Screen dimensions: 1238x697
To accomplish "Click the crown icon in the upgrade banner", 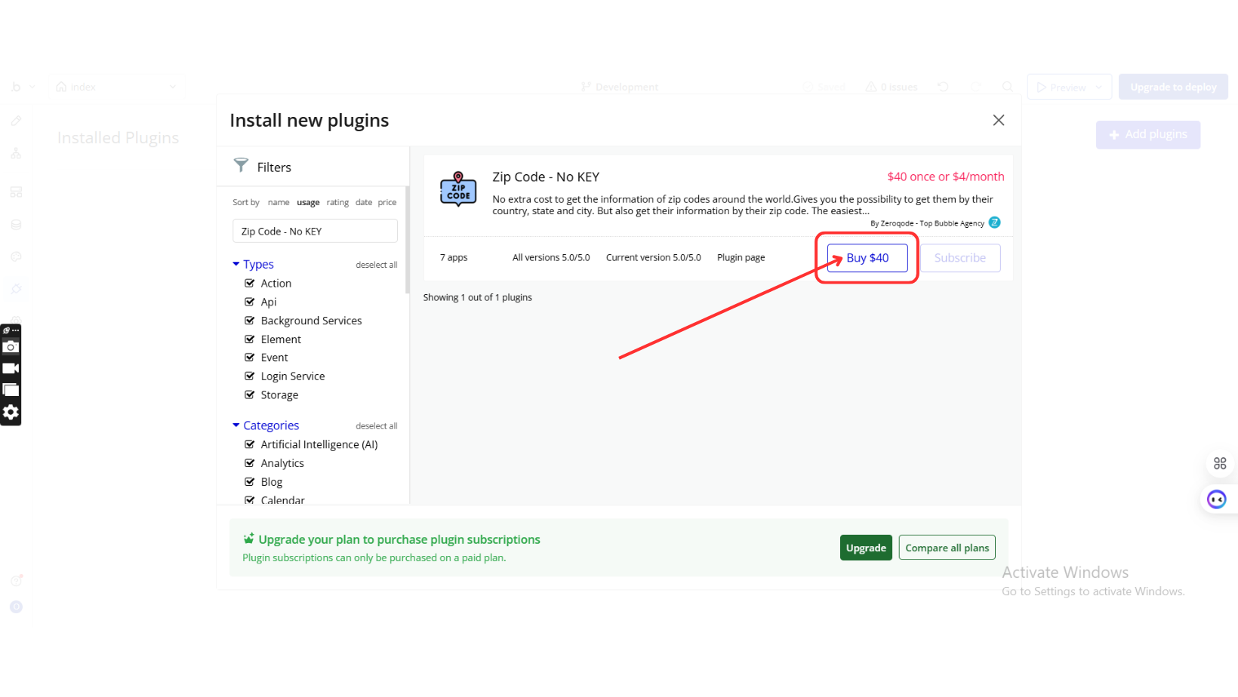I will point(248,539).
